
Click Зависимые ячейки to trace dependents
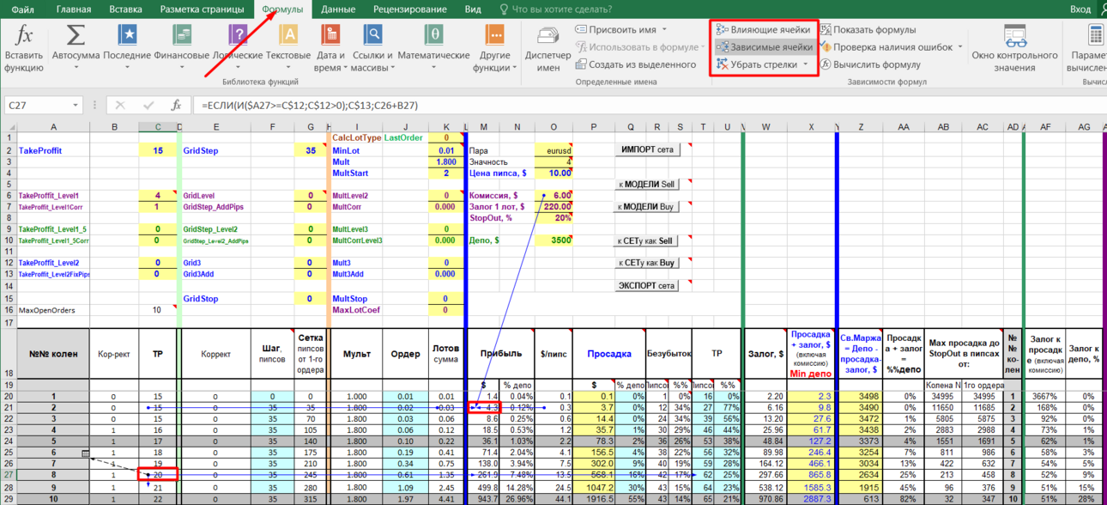point(764,47)
